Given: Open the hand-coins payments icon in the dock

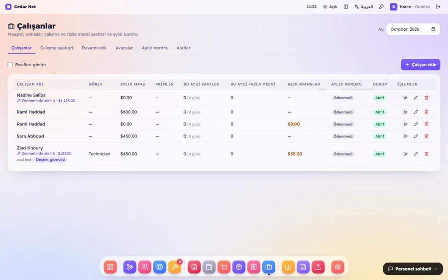Looking at the screenshot, I should pos(130,267).
